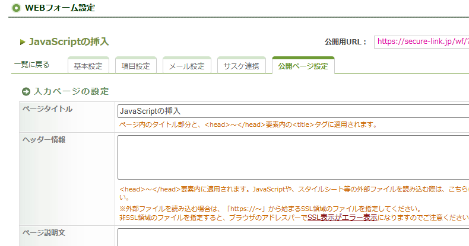Switch to the 項目設定 tab
The height and width of the screenshot is (246, 469).
click(135, 66)
